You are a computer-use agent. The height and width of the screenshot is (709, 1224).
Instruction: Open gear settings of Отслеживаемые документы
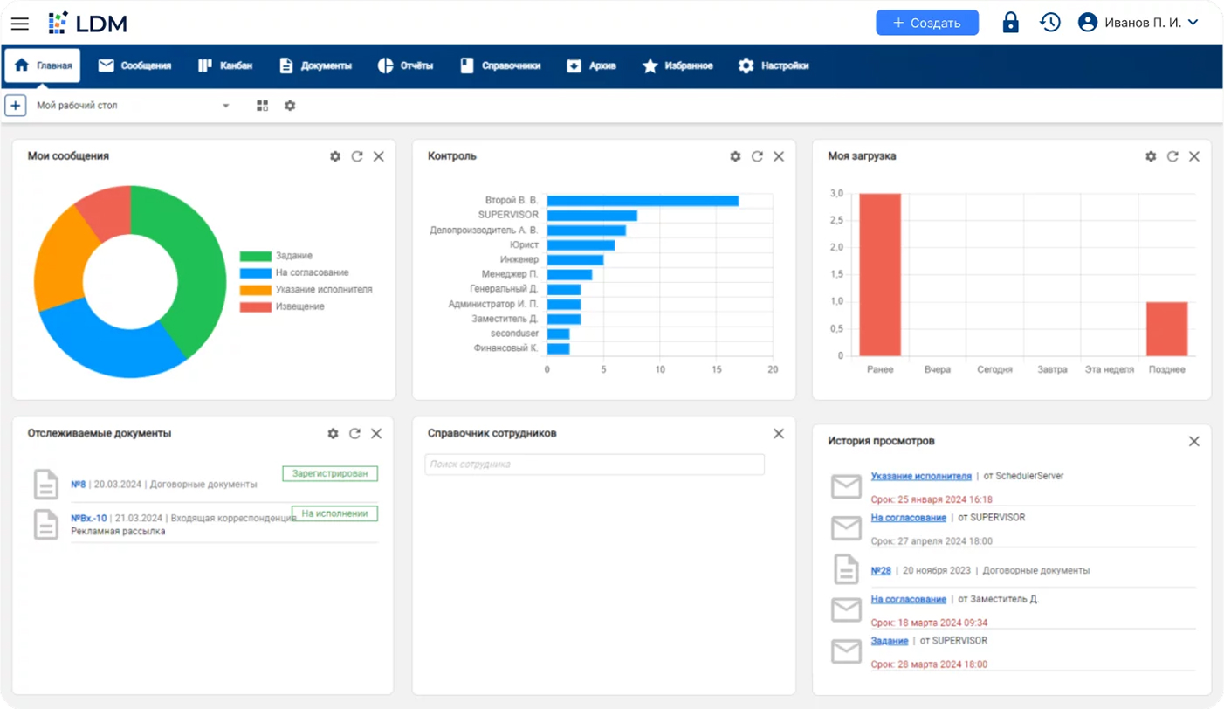click(333, 433)
